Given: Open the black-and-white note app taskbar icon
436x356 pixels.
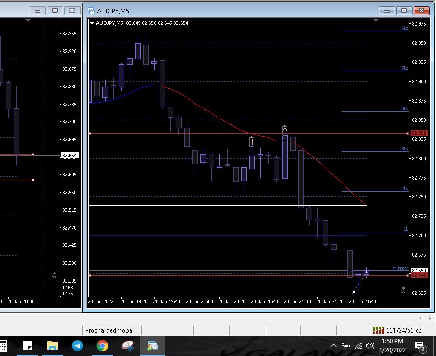Looking at the screenshot, I should pos(27,346).
